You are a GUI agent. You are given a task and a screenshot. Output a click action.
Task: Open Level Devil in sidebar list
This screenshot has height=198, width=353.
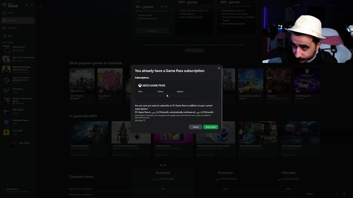(18, 132)
